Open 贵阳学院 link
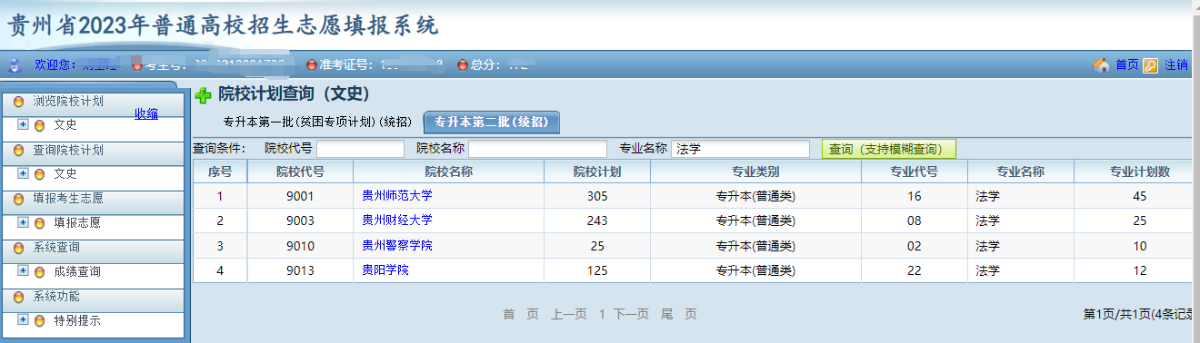 [x=385, y=270]
